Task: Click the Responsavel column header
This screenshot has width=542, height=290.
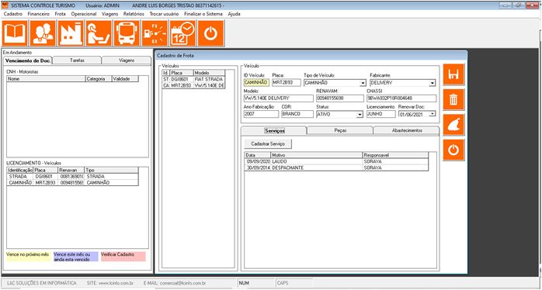Action: [x=395, y=155]
